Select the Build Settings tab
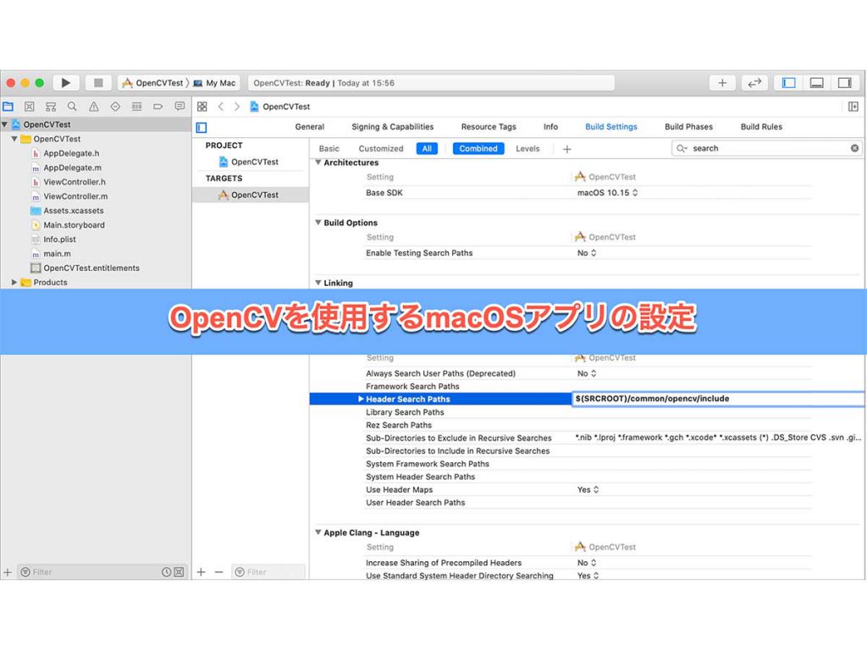The height and width of the screenshot is (650, 867). click(611, 127)
